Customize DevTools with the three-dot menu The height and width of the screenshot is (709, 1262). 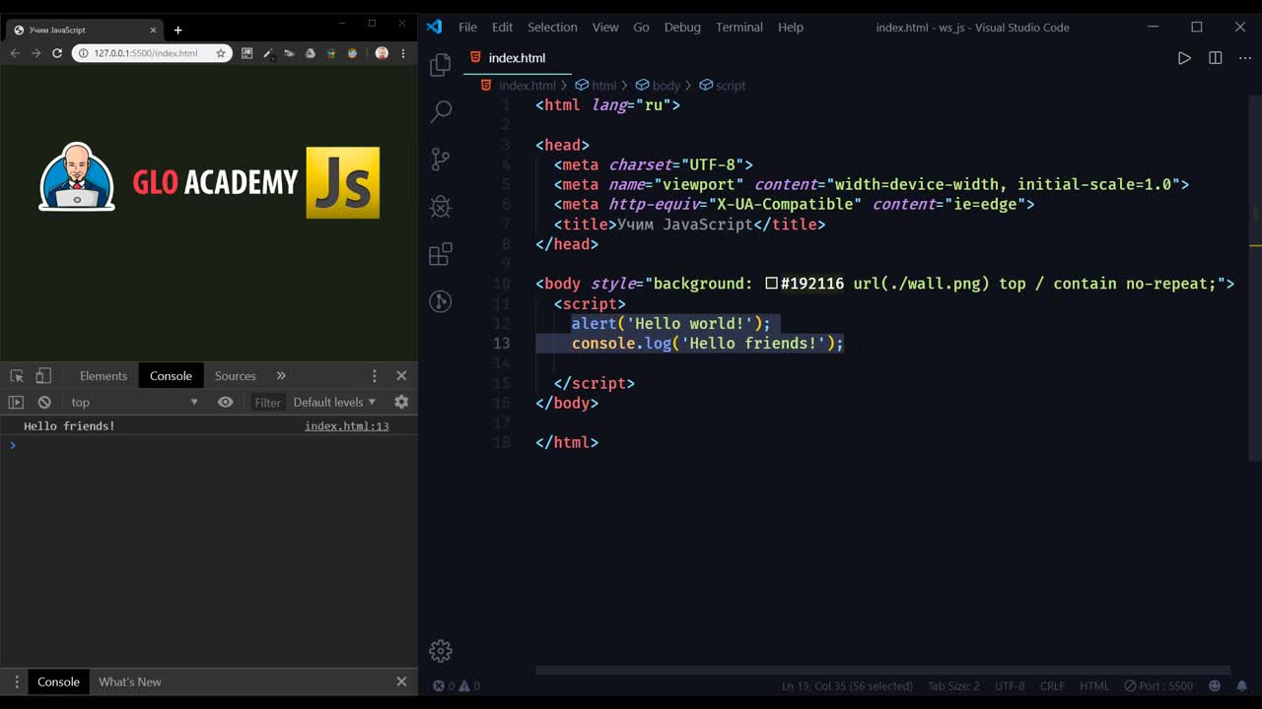pos(374,376)
